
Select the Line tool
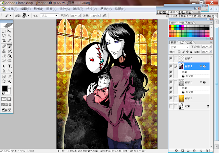pos(9,71)
